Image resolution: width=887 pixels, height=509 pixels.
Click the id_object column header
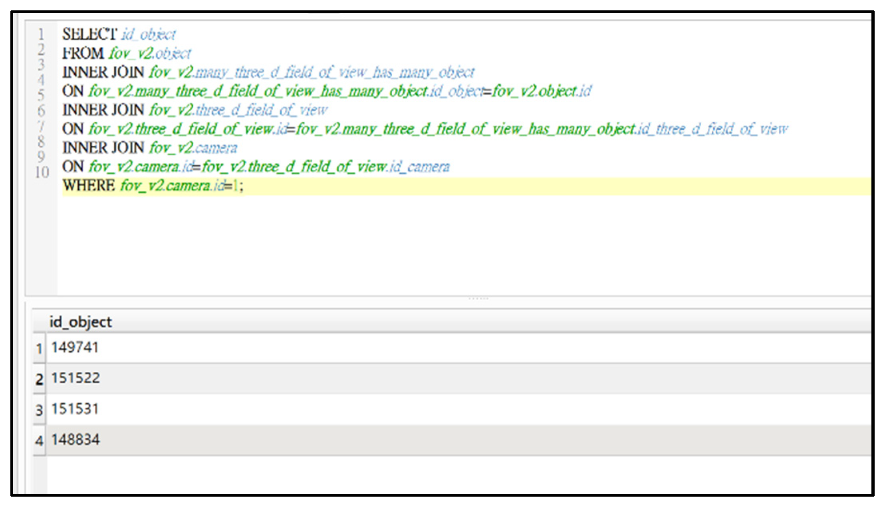coord(80,322)
